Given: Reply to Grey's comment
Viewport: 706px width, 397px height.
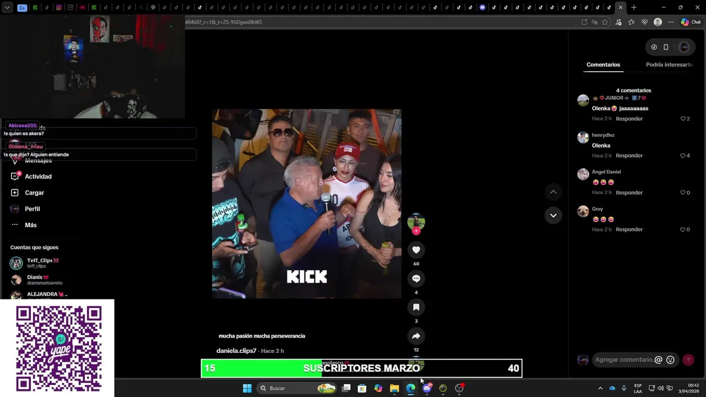Looking at the screenshot, I should tap(629, 229).
